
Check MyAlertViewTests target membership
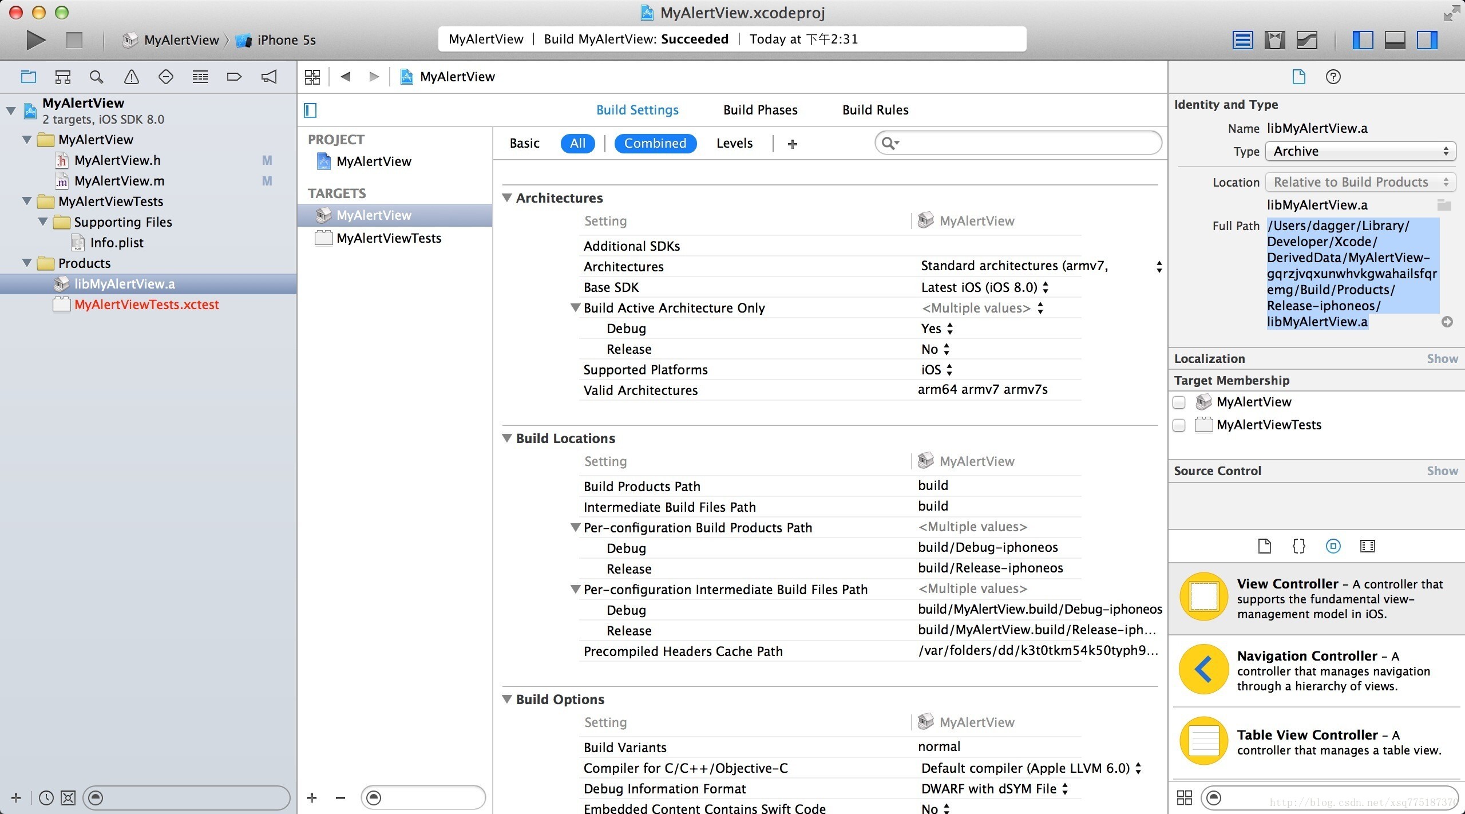coord(1179,425)
